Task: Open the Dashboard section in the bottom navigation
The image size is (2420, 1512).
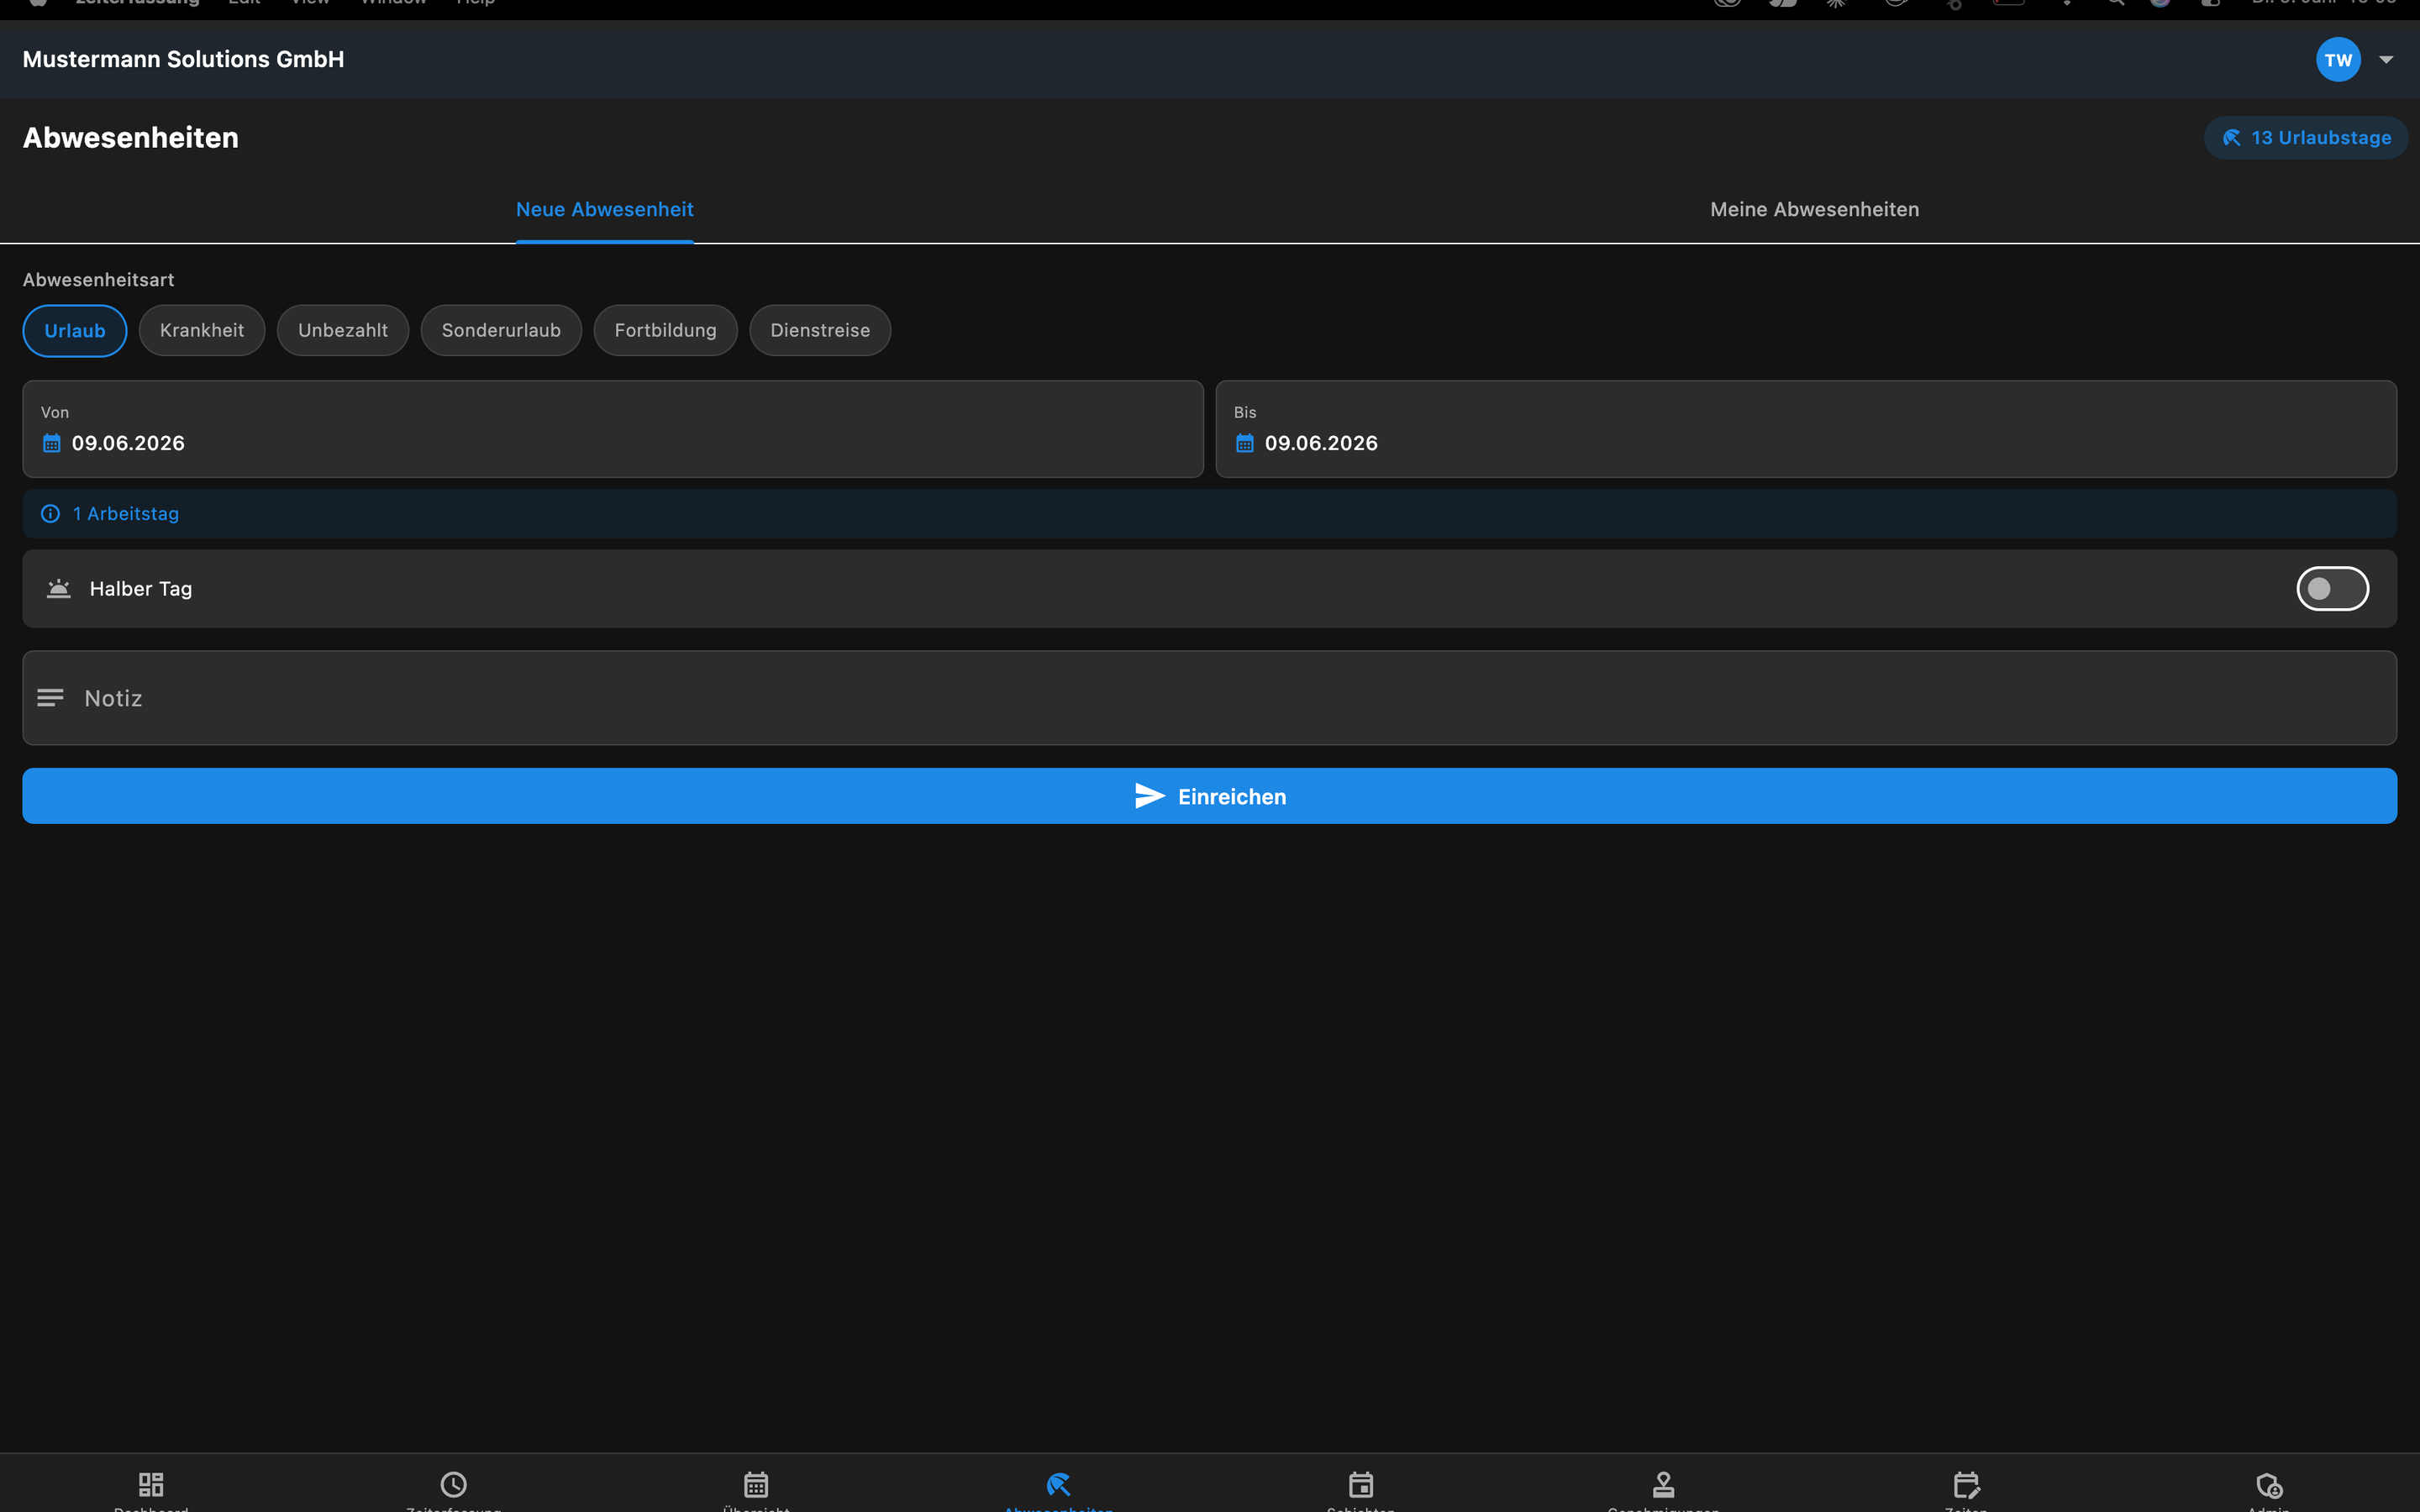Action: tap(151, 1485)
